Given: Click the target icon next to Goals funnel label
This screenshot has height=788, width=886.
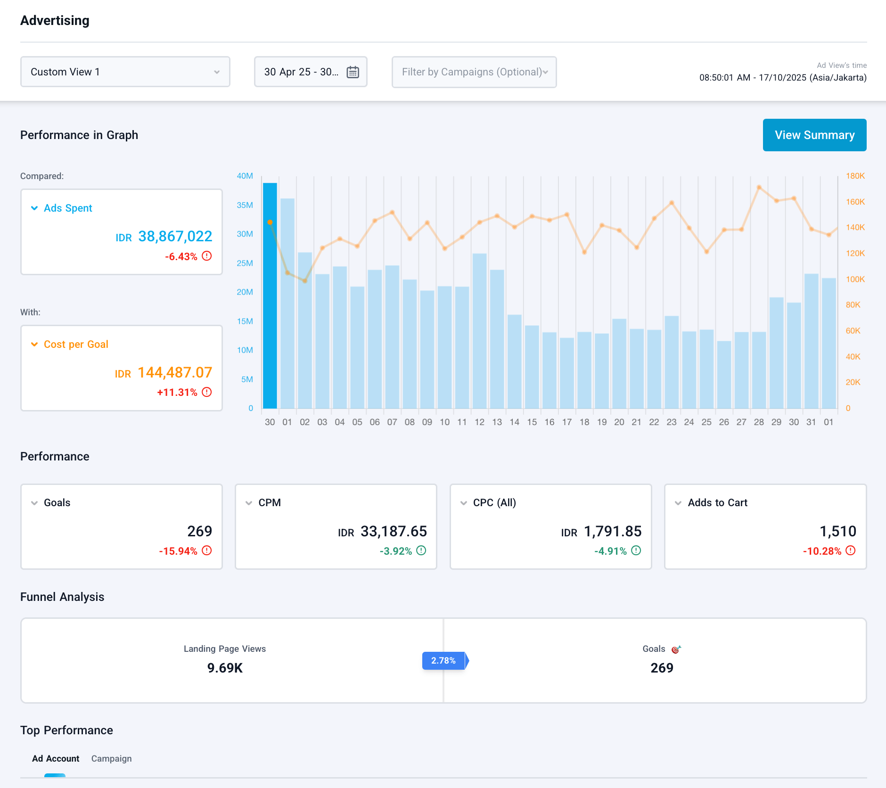Looking at the screenshot, I should pyautogui.click(x=676, y=649).
